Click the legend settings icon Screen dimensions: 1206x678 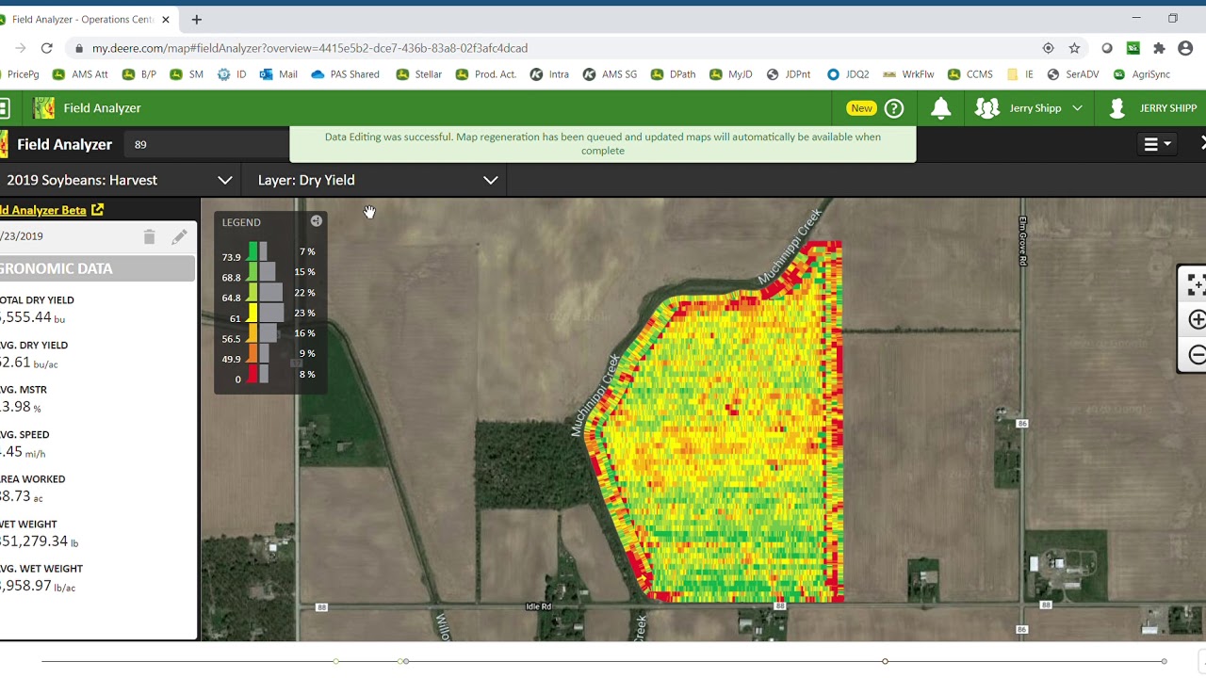(317, 221)
